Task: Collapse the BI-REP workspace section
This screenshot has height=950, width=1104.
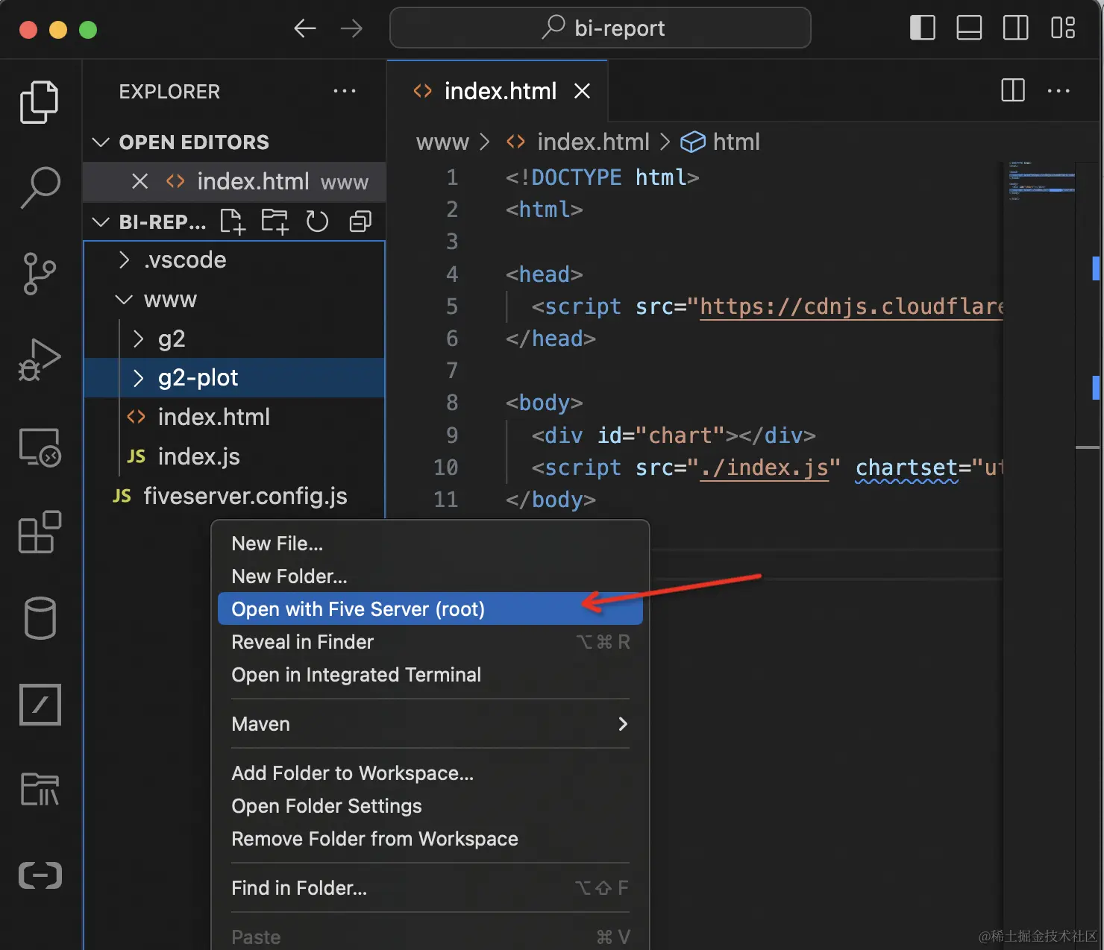Action: coord(101,221)
